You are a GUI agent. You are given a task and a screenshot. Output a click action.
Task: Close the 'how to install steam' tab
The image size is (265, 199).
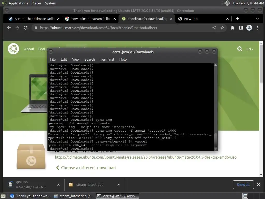115,19
